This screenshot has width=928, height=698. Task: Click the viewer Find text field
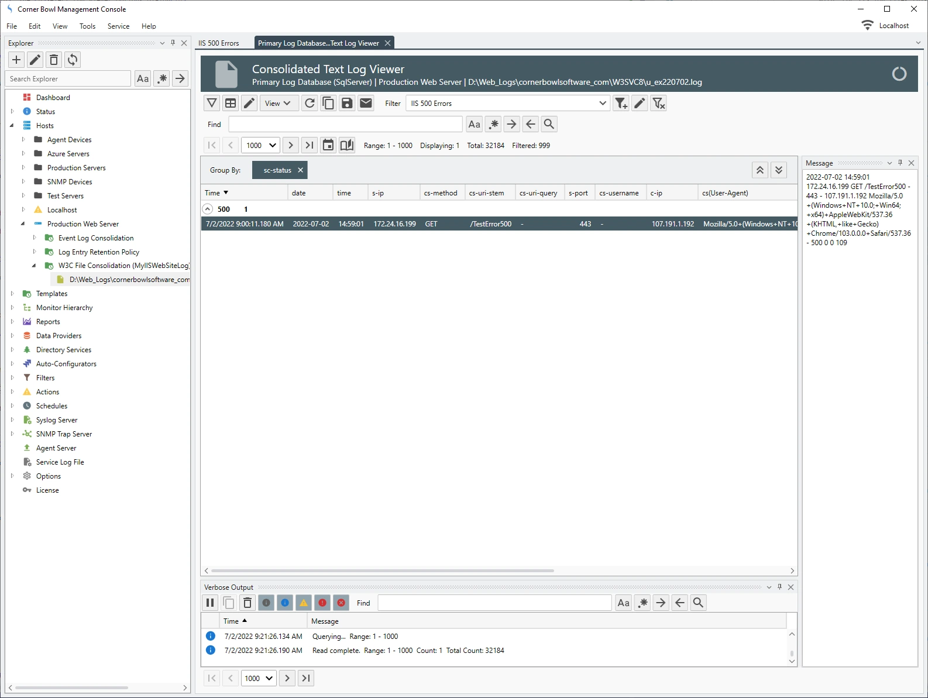point(345,124)
